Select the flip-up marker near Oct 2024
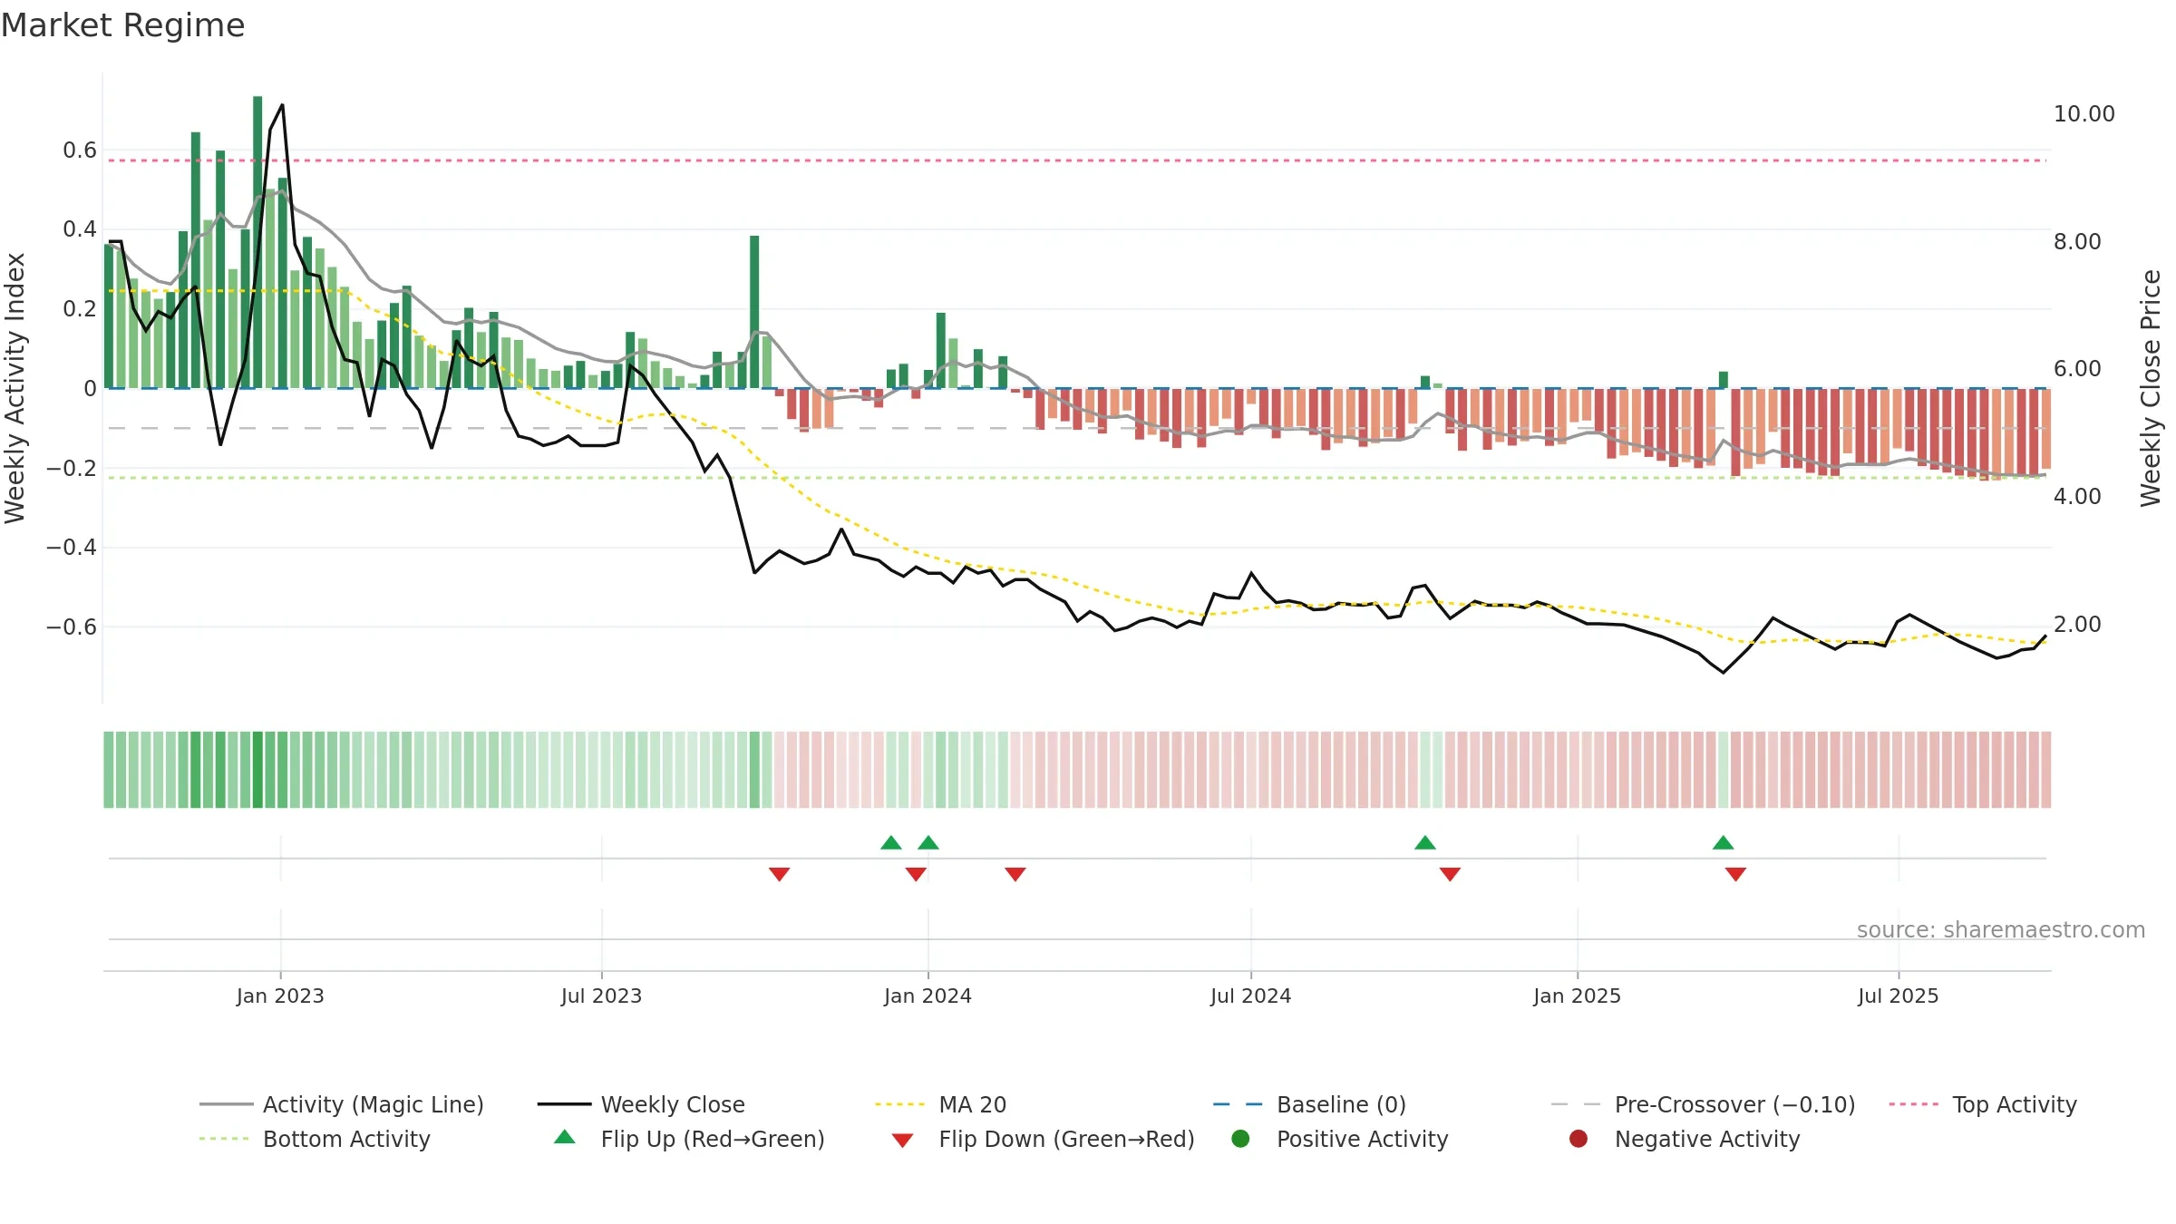This screenshot has width=2176, height=1224. tap(1425, 842)
